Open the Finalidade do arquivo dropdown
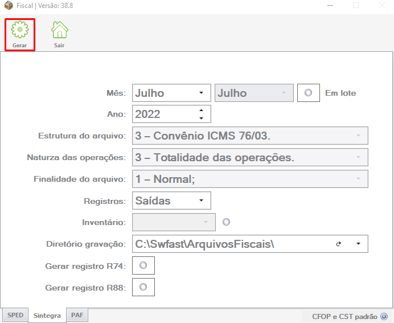 tap(250, 179)
